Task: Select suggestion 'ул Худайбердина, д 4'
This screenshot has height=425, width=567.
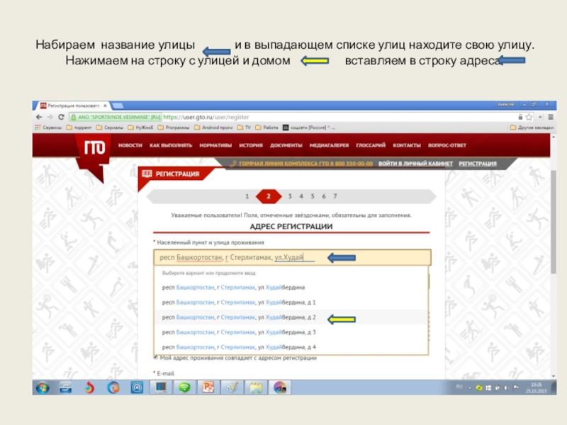Action: coord(291,347)
